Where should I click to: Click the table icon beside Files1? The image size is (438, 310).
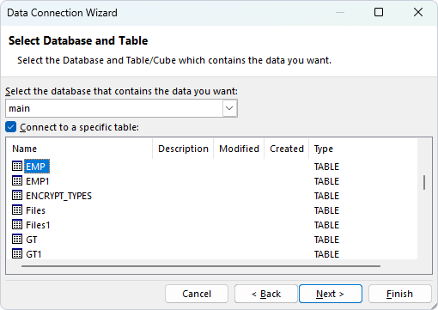[x=17, y=224]
